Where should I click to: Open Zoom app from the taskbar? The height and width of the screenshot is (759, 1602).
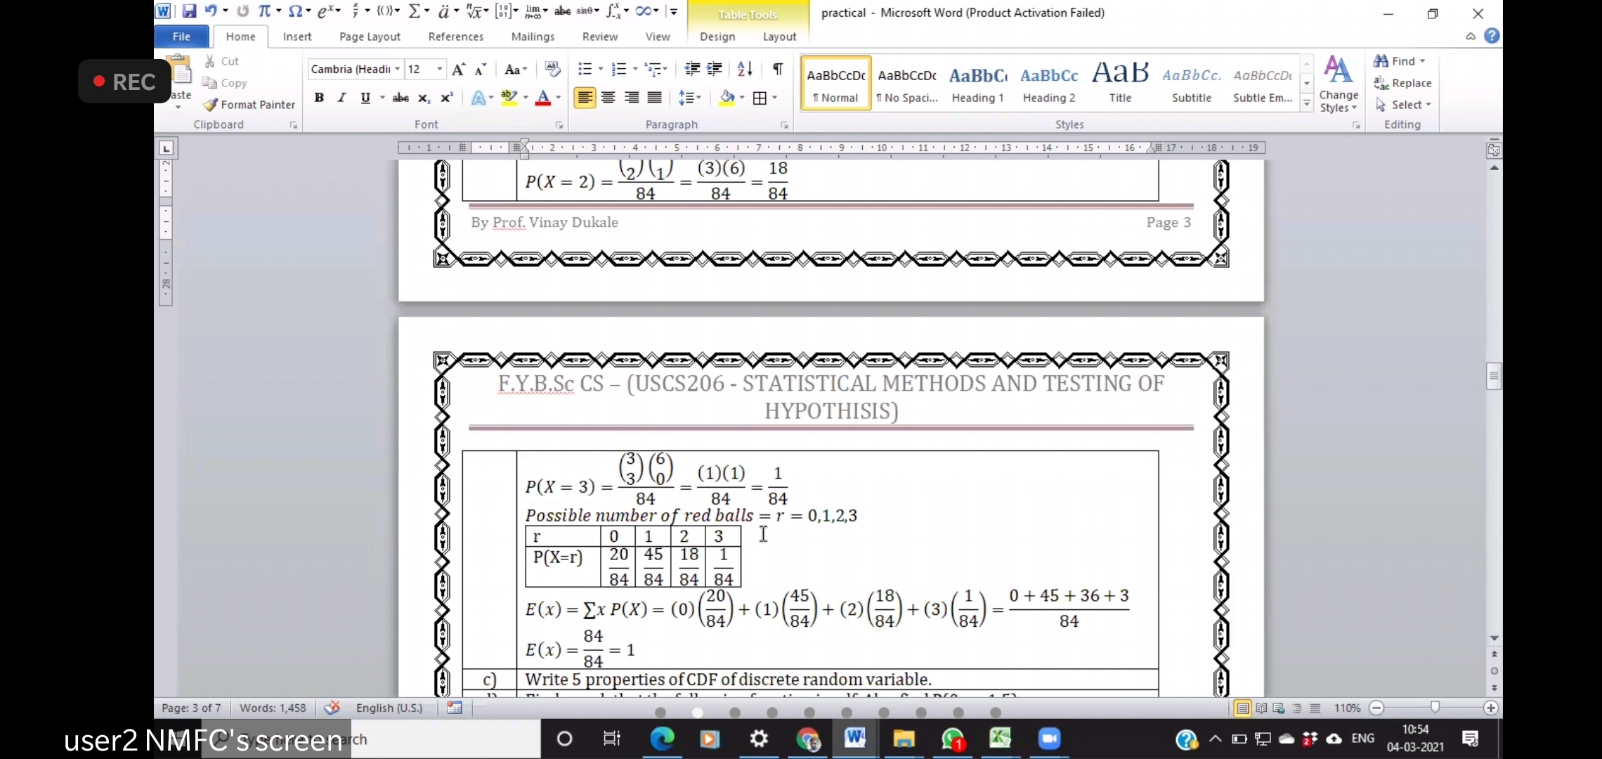tap(1049, 739)
